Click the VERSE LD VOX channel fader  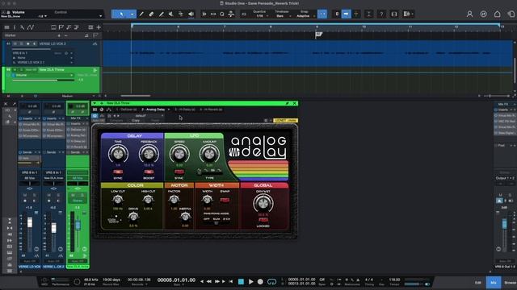(30, 222)
